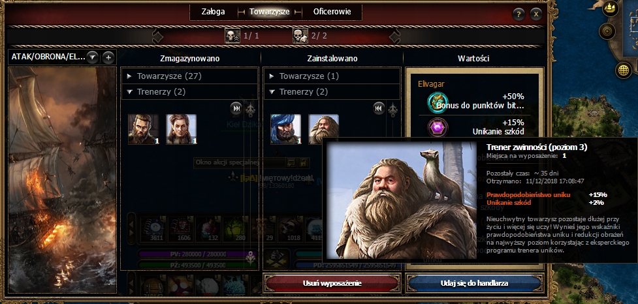Collapse Trenerzy (2) in Zainstalowano
This screenshot has height=304, width=638.
(332, 92)
